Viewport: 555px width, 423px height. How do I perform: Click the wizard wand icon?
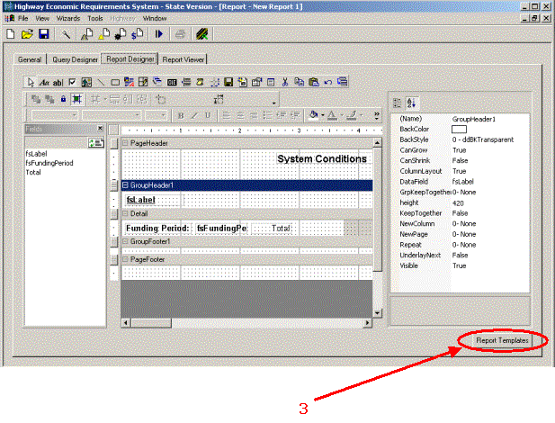[x=66, y=34]
